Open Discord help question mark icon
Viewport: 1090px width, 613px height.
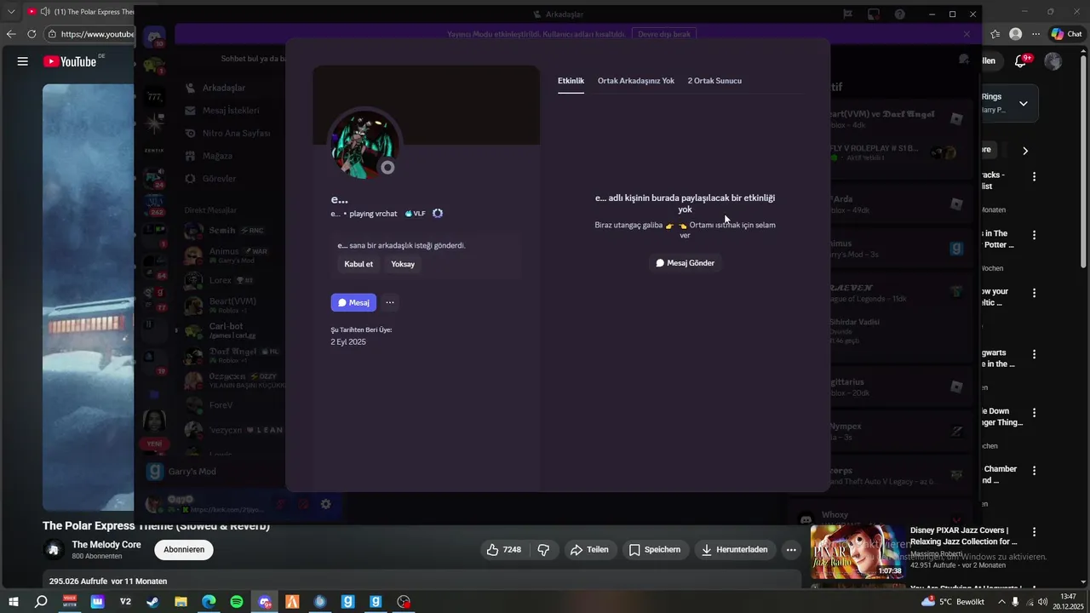pos(899,14)
